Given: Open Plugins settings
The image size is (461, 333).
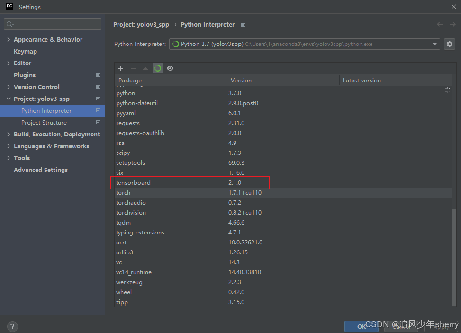Looking at the screenshot, I should pyautogui.click(x=25, y=75).
